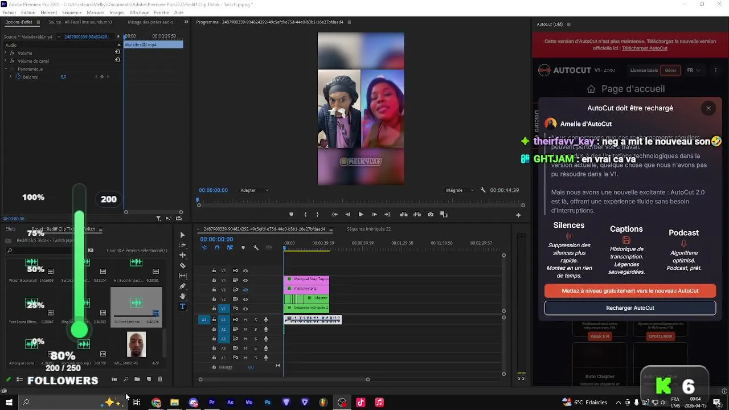This screenshot has width=729, height=410.
Task: Export frame with the camera icon
Action: coord(431,215)
